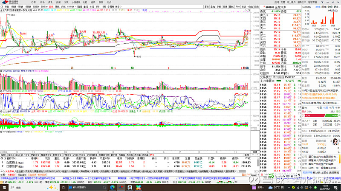Expand red 更多 in indicator tabs
341x191 pixels.
click(x=152, y=155)
